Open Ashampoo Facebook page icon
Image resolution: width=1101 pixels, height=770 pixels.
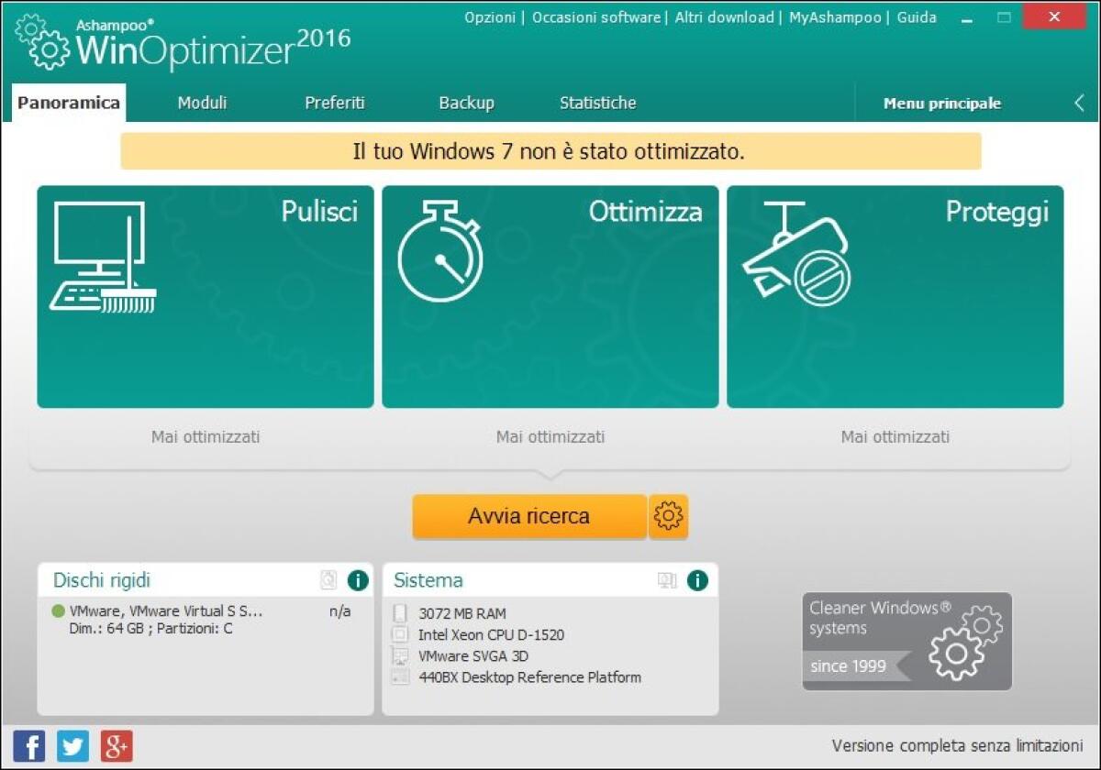pos(28,745)
